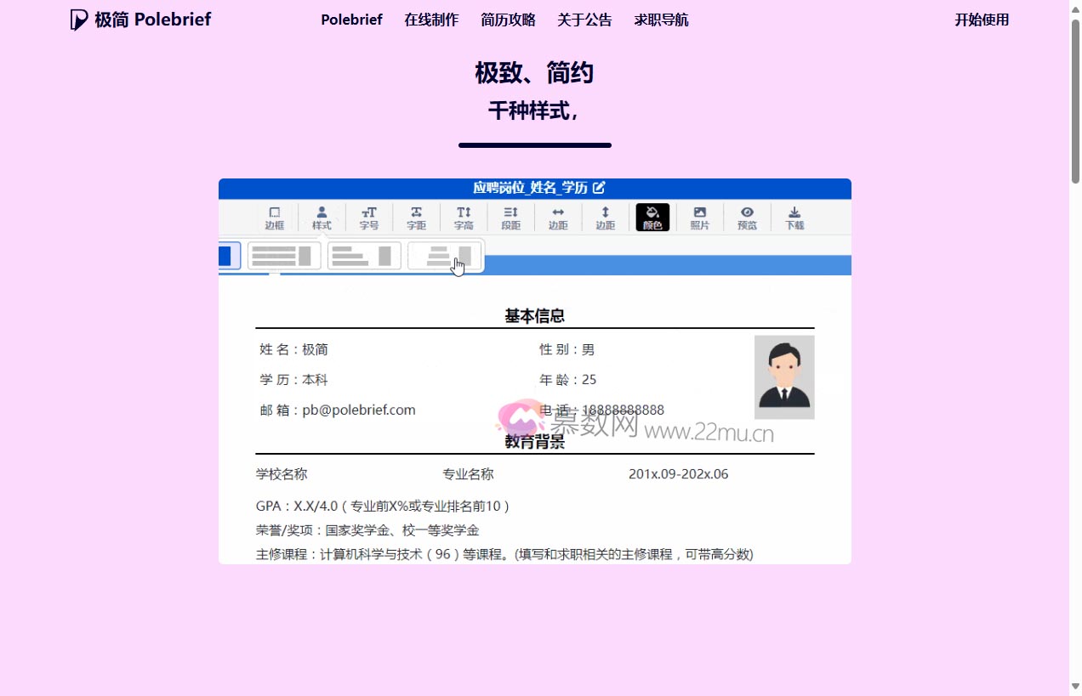Click the 字号 font size tool
This screenshot has width=1082, height=696.
tap(369, 217)
